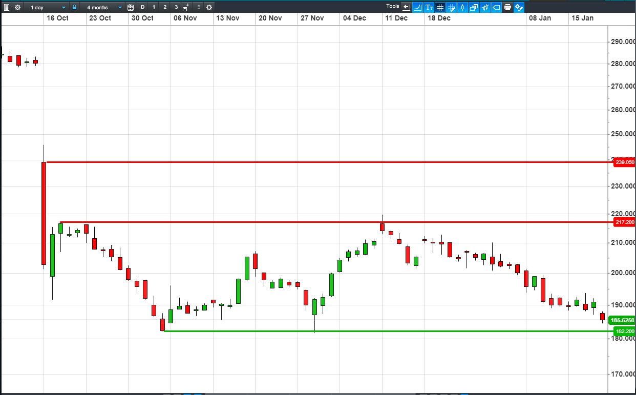Open the overlay windows icon
This screenshot has width=636, height=395.
click(474, 7)
